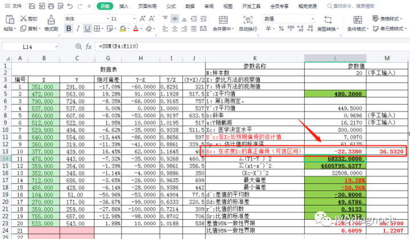
Task: Click the Merge and Center button
Action: (223, 23)
